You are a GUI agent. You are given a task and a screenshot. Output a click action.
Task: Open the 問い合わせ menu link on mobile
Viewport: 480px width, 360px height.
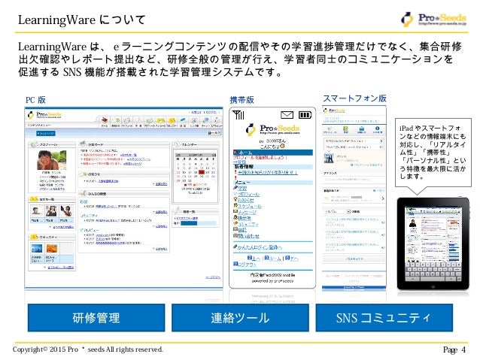pyautogui.click(x=248, y=236)
